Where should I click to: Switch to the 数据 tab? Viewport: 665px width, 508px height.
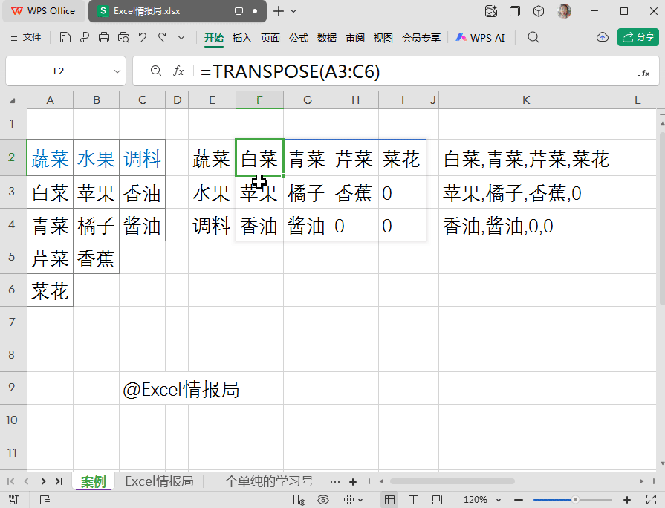(x=327, y=38)
